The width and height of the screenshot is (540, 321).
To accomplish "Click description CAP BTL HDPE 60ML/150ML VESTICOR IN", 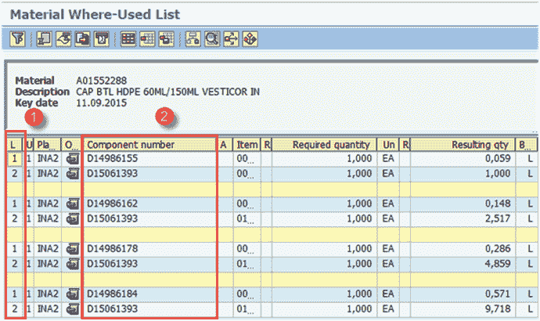I will coord(167,92).
